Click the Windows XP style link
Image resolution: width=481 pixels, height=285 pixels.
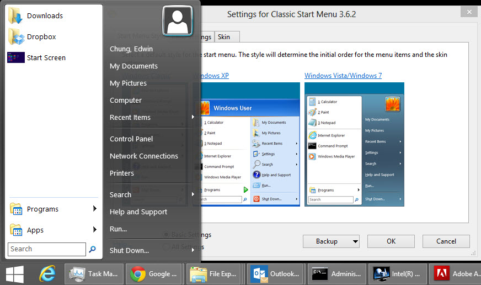pyautogui.click(x=215, y=76)
